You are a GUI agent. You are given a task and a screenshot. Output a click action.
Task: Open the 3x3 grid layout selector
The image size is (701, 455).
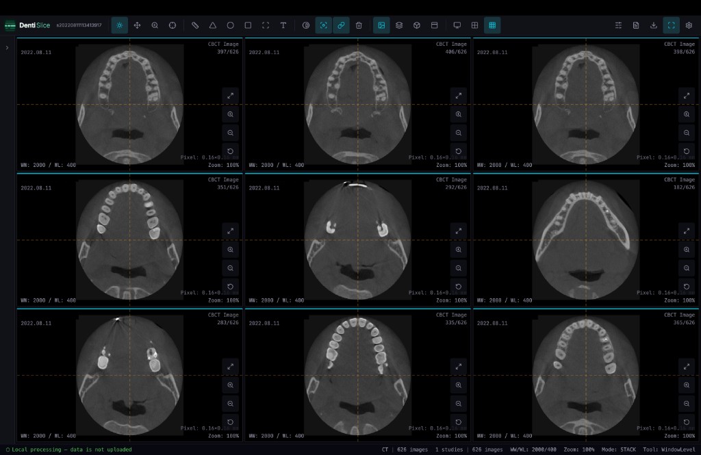(492, 25)
